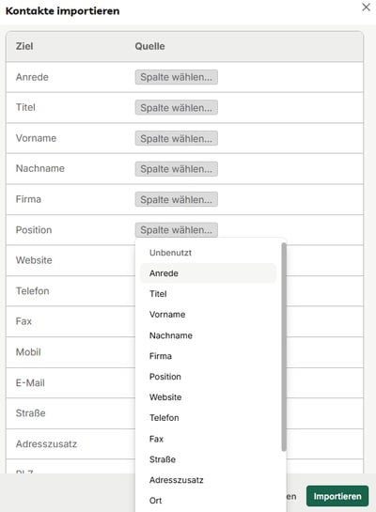Open the Vorname column selector
376x512 pixels.
(177, 138)
